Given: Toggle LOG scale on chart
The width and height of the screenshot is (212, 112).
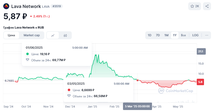Looking at the screenshot, I should [x=195, y=35].
